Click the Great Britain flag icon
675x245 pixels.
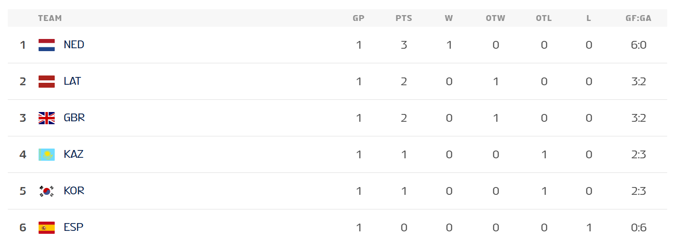(46, 118)
